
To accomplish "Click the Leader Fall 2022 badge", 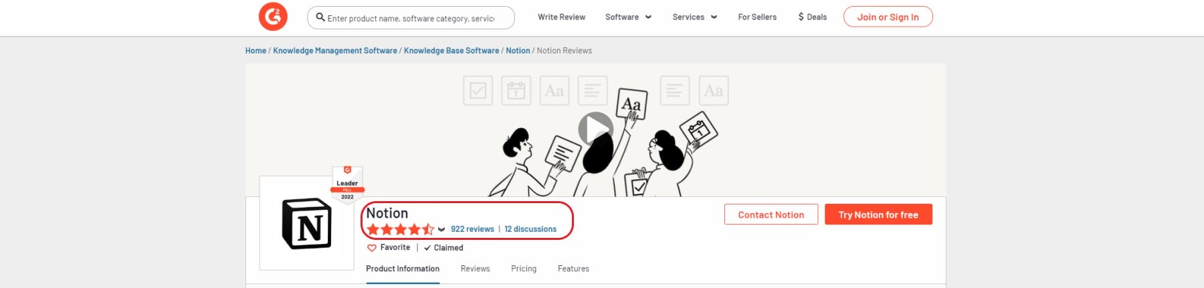I will coord(347,184).
